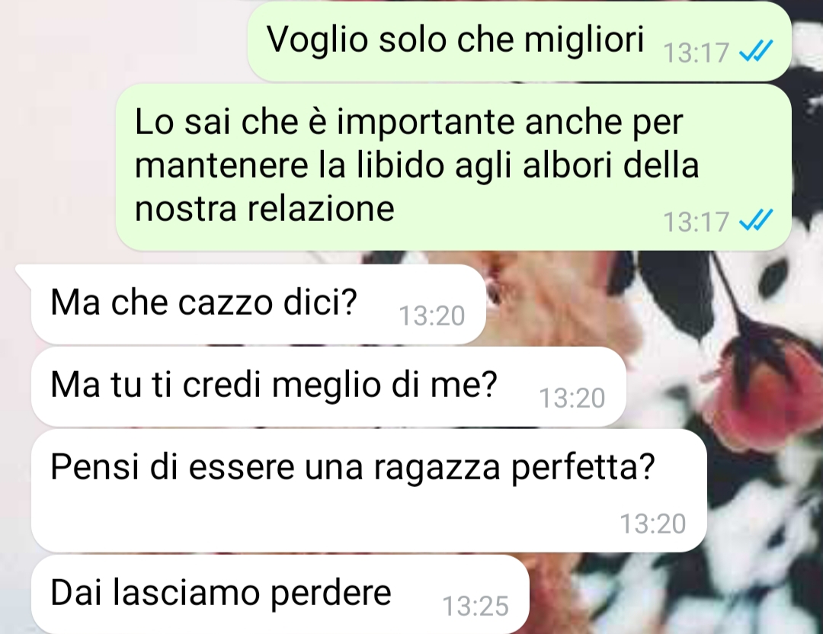The width and height of the screenshot is (823, 634).
Task: Tap the 13:20 timestamp beside 'meglio di me?'
Action: point(572,398)
